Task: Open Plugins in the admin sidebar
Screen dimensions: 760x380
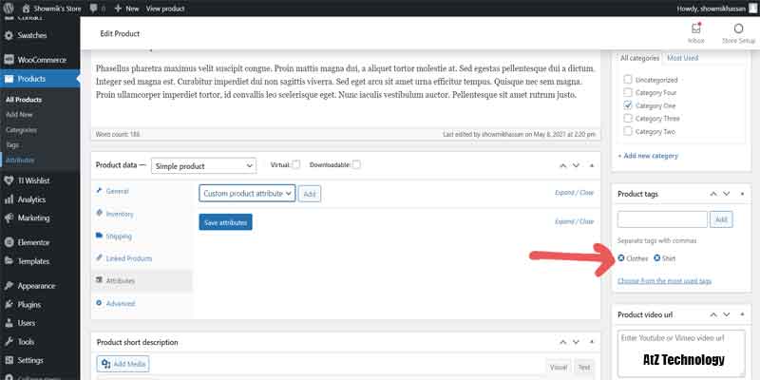Action: click(x=31, y=305)
